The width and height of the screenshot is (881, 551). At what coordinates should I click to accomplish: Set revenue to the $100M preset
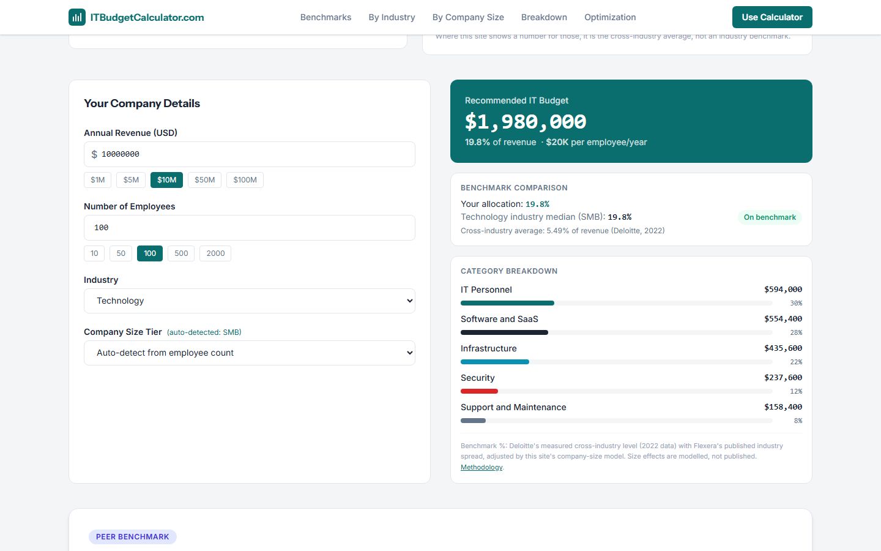[x=245, y=180]
